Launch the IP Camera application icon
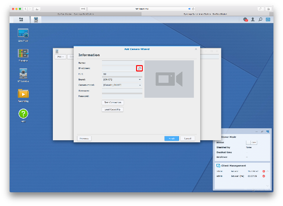This screenshot has width=283, height=206. [x=23, y=74]
